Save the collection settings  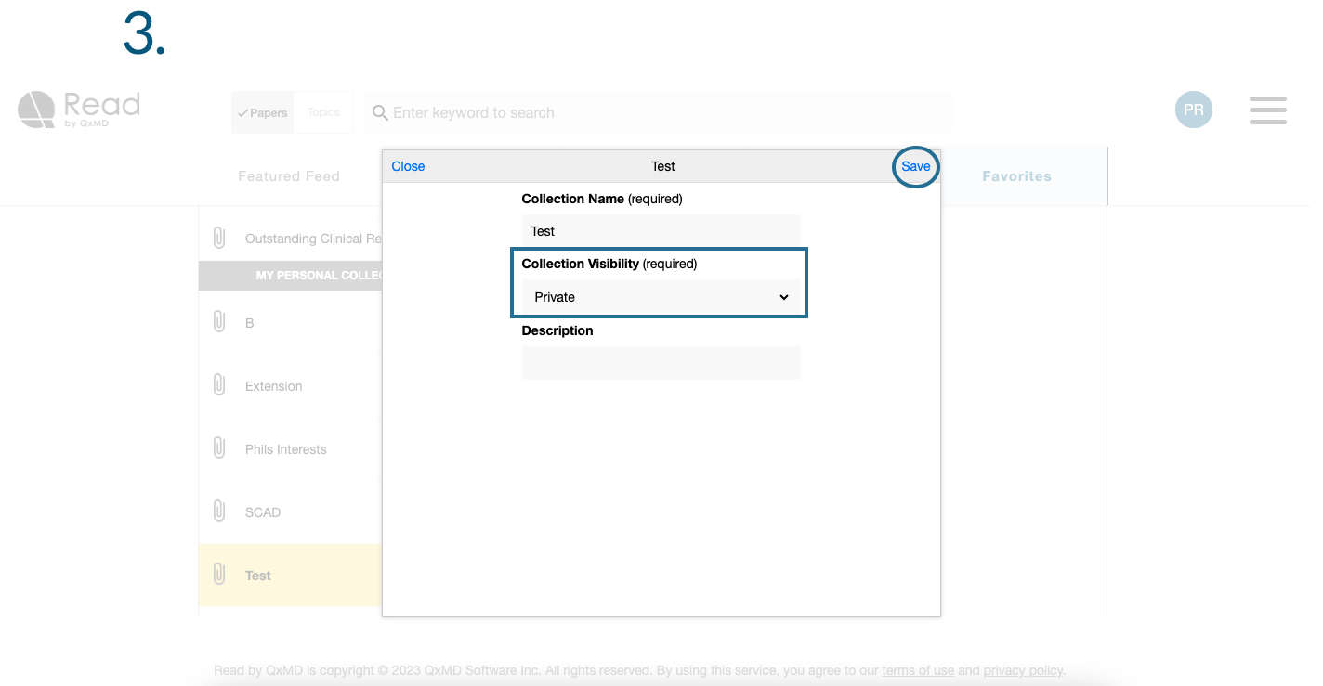pos(915,167)
